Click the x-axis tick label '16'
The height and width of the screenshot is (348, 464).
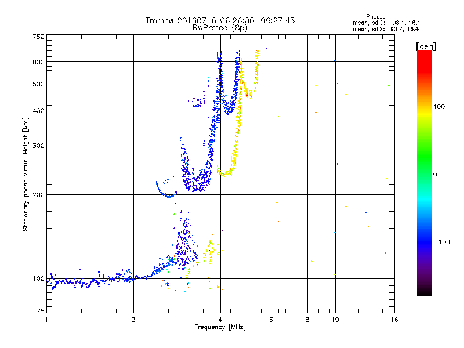coord(394,320)
